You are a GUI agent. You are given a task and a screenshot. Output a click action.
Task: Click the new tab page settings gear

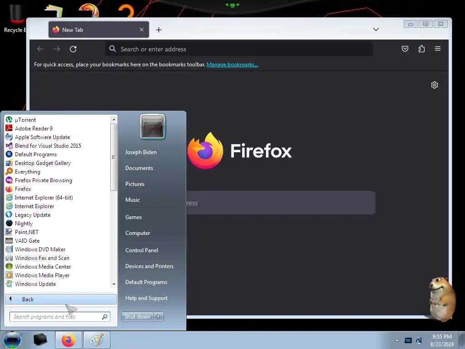435,85
